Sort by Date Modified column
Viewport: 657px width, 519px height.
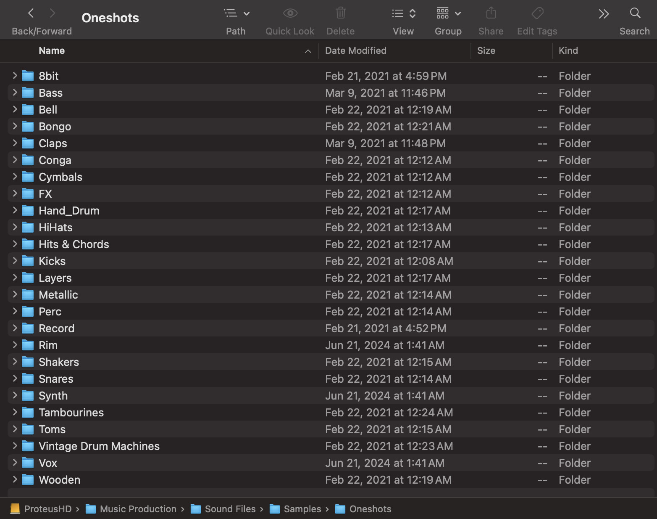click(355, 50)
